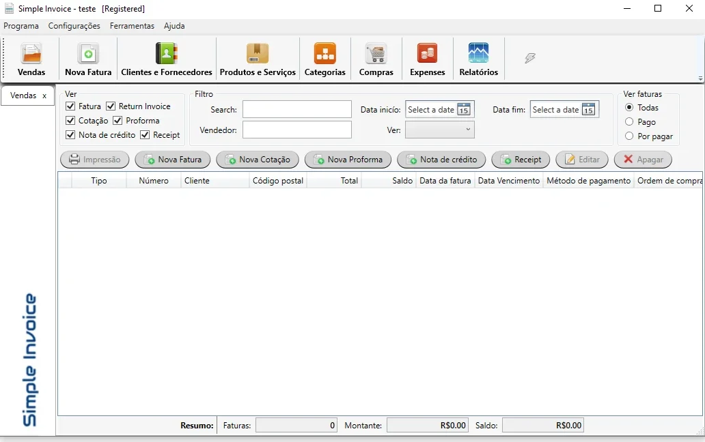Open the Categorias toolbar icon
Viewport: 705px width, 442px height.
(325, 53)
